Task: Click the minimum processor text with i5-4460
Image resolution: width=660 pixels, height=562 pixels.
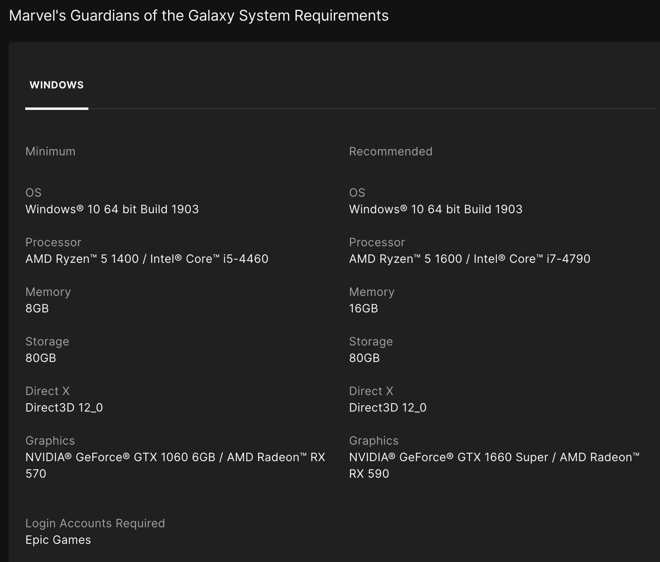Action: click(x=147, y=259)
